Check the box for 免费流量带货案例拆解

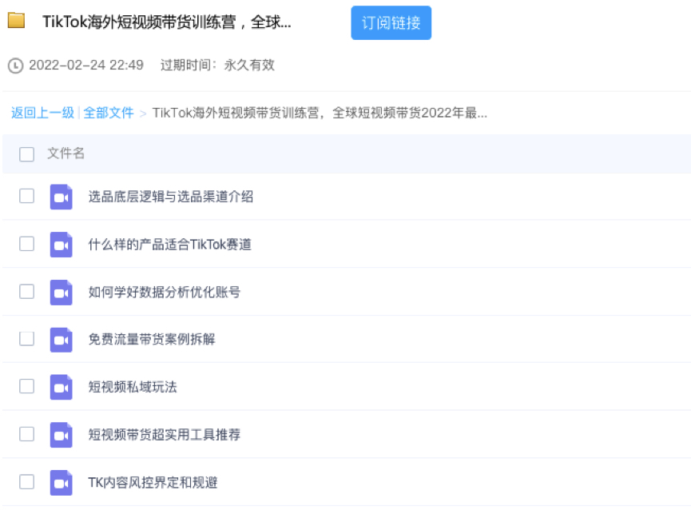27,338
